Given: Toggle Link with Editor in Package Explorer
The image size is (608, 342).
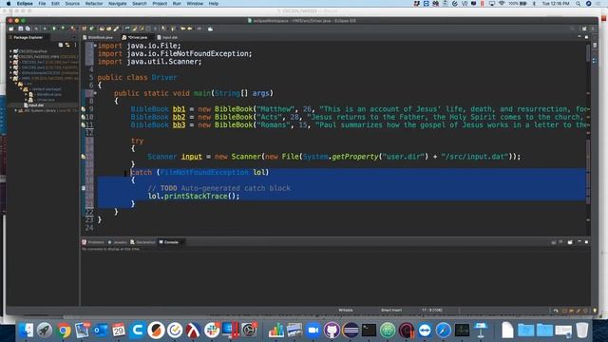Looking at the screenshot, I should point(67,45).
